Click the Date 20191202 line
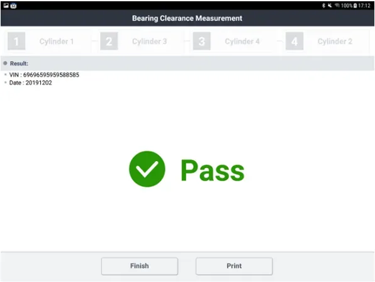 30,82
